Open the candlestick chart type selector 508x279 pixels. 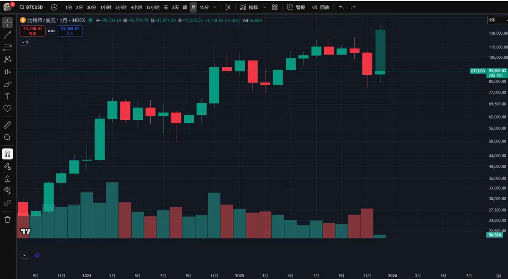[228, 7]
